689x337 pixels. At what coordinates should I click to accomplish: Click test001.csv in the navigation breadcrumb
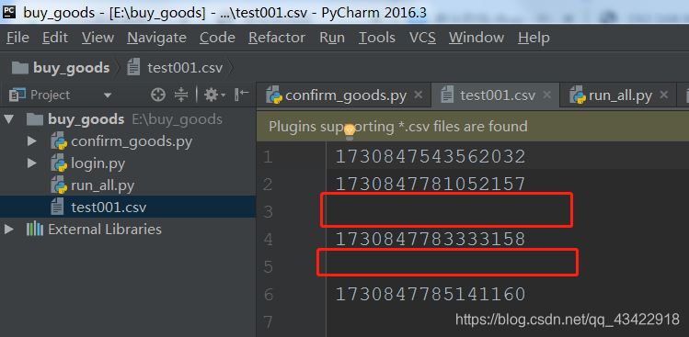(185, 68)
